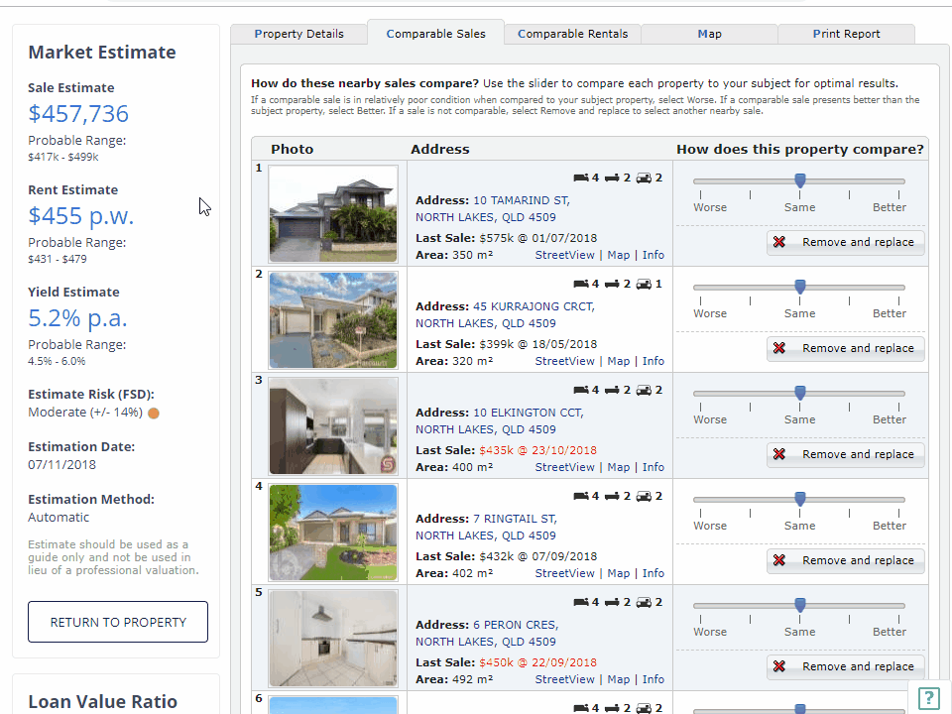The image size is (952, 714).
Task: Click the bed icon on the 6 Peron Cres listing
Action: click(x=583, y=601)
